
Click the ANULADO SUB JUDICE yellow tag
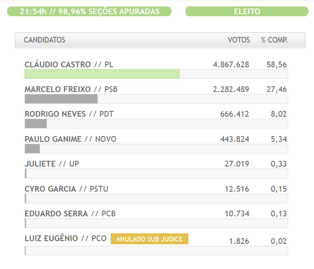pyautogui.click(x=149, y=239)
